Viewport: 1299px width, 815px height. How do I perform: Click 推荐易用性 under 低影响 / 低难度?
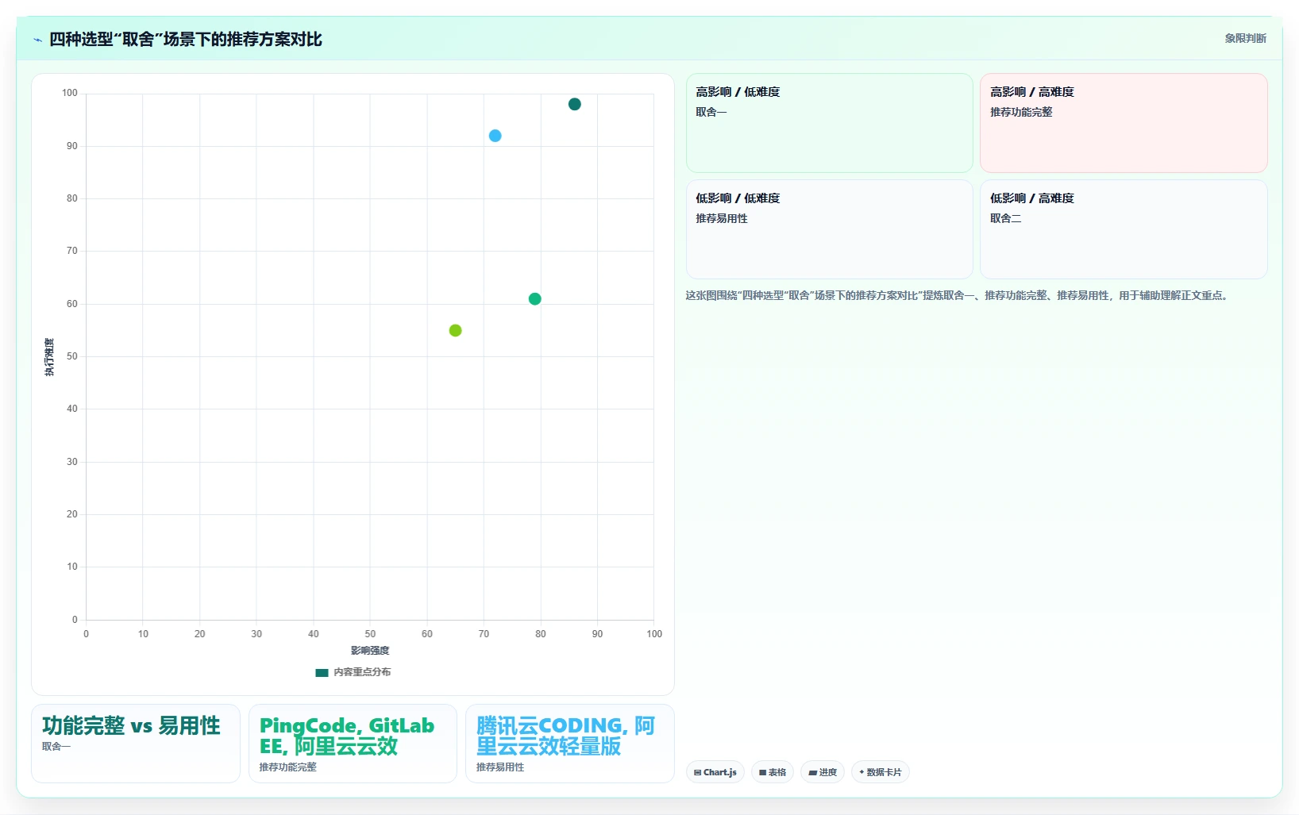(722, 218)
